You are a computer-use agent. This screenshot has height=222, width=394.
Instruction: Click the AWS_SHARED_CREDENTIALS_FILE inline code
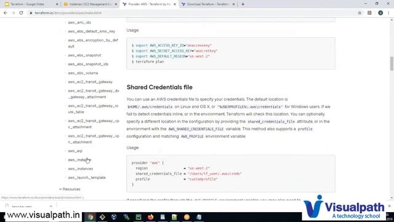(x=196, y=129)
